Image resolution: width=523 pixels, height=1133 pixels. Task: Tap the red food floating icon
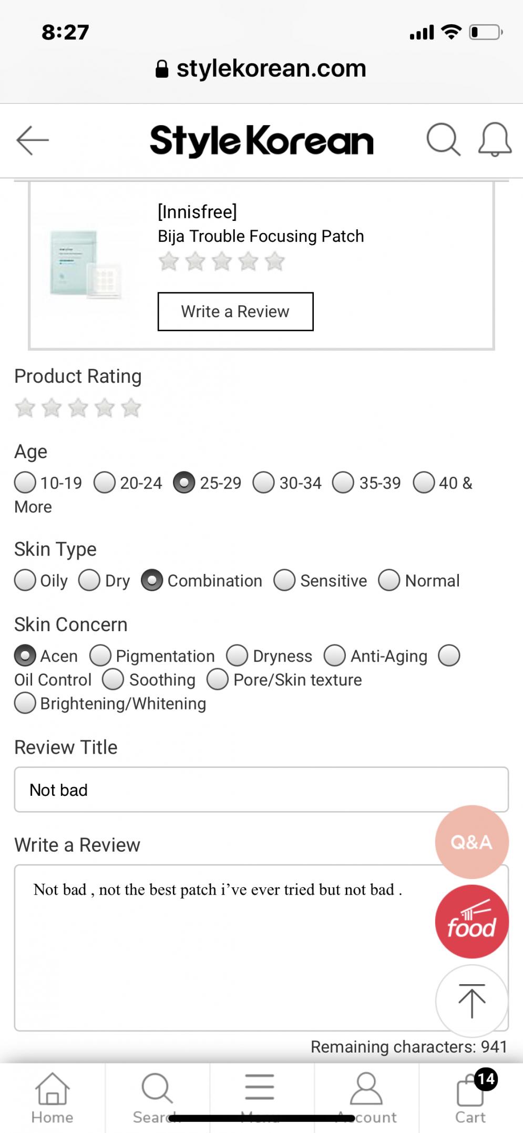471,922
